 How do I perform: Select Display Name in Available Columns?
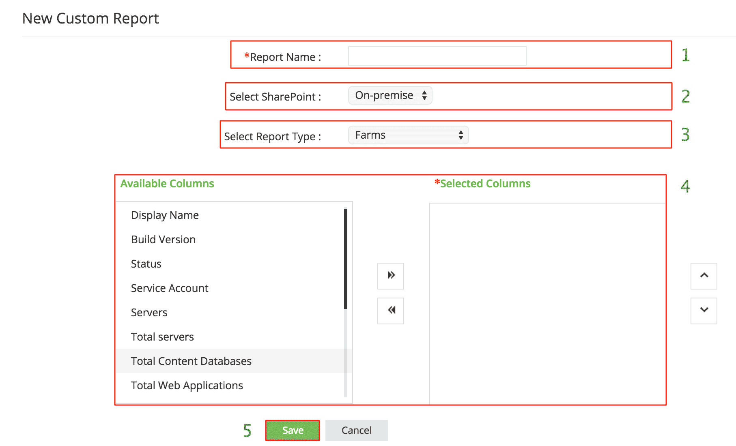point(165,215)
